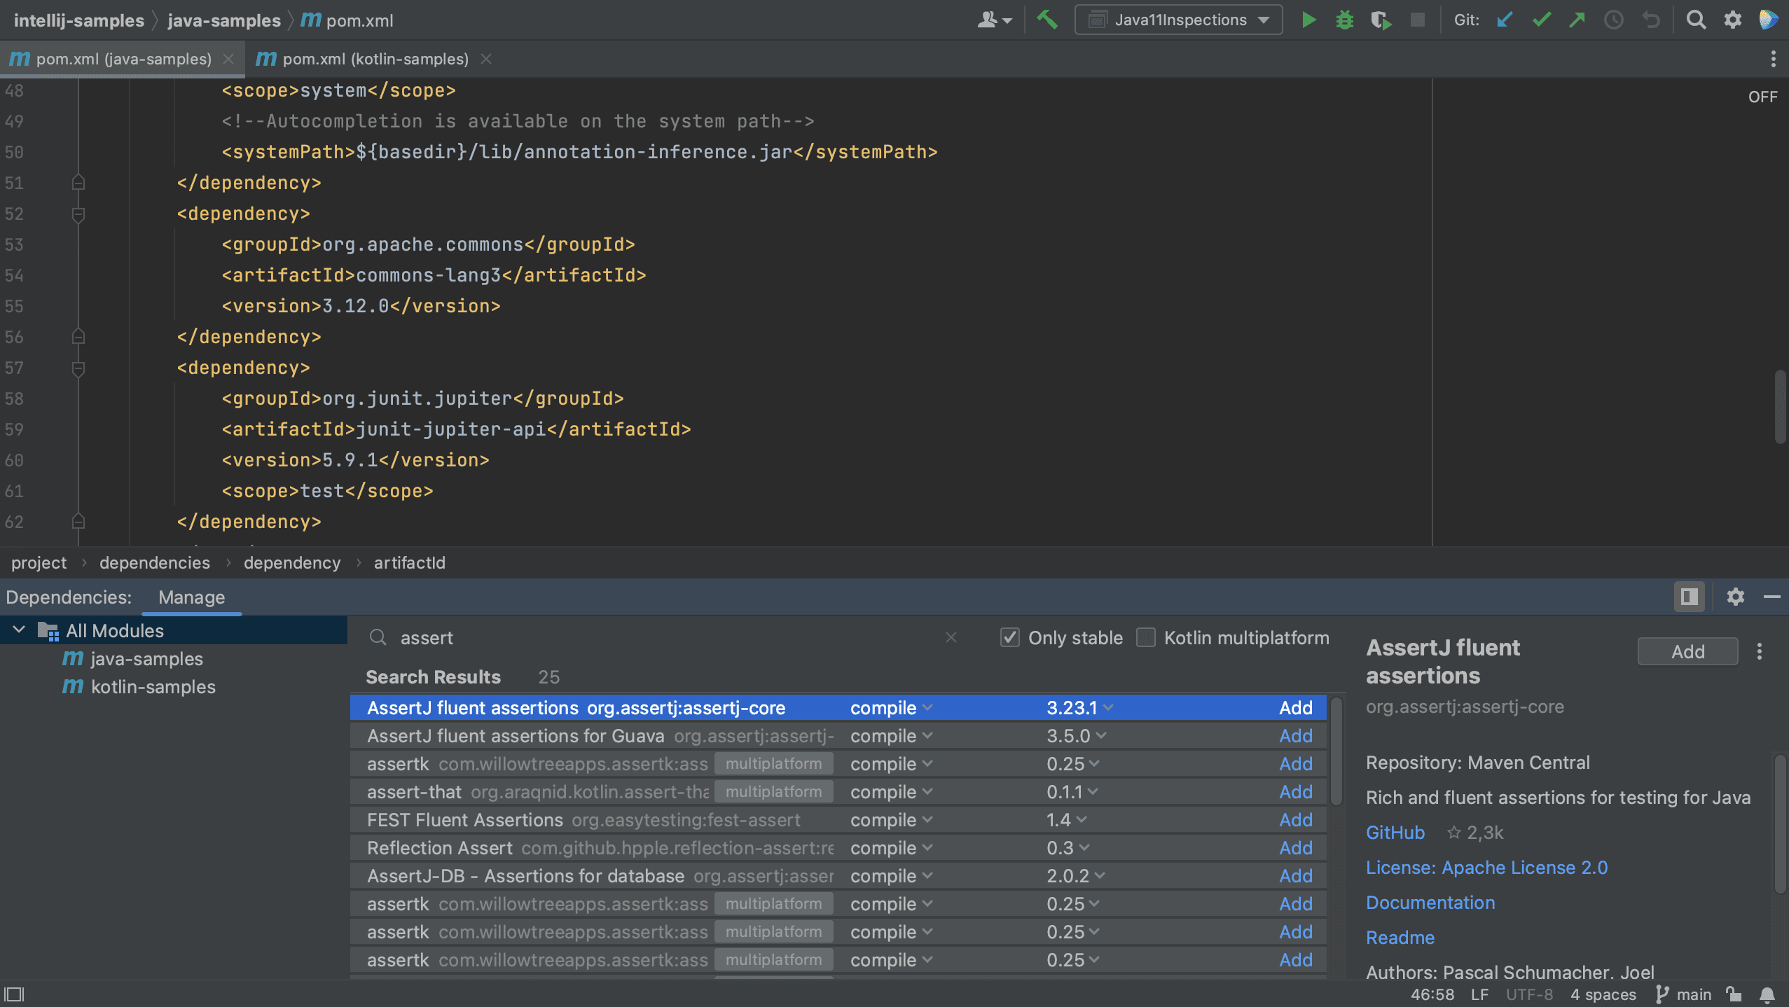Toggle the OFF reader mode indicator
Viewport: 1789px width, 1007px height.
1762,97
